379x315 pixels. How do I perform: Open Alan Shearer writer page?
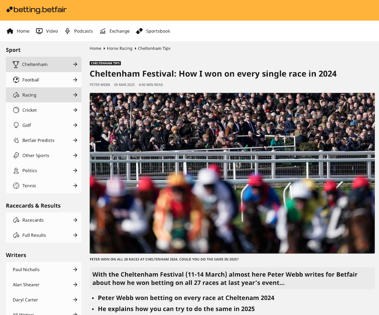tap(44, 284)
